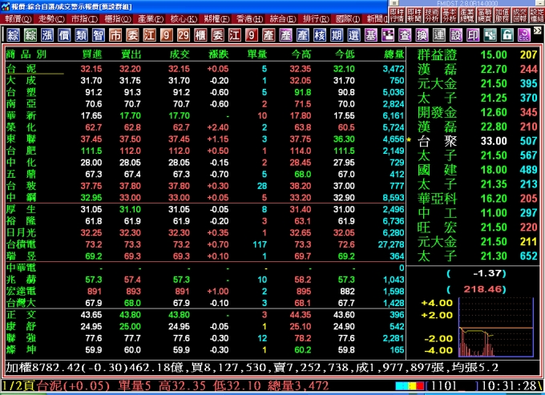
Task: Click the 市 toolbar icon
Action: tap(115, 34)
